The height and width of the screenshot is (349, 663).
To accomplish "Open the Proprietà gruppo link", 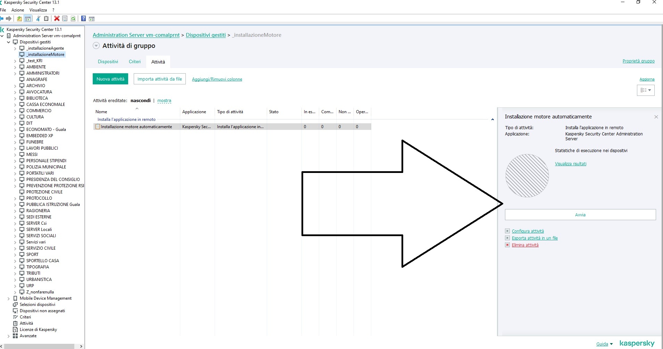I will pyautogui.click(x=638, y=61).
